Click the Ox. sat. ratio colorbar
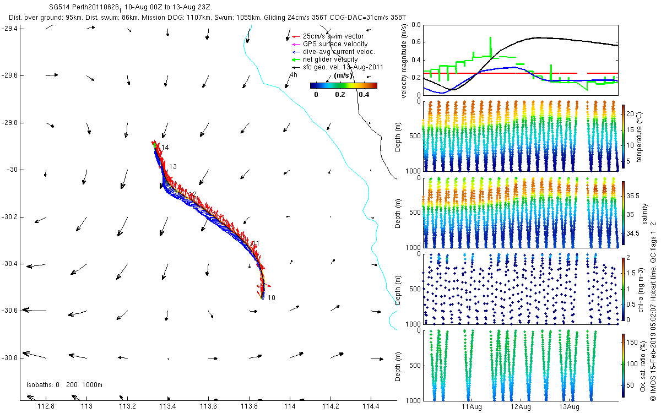 (623, 365)
